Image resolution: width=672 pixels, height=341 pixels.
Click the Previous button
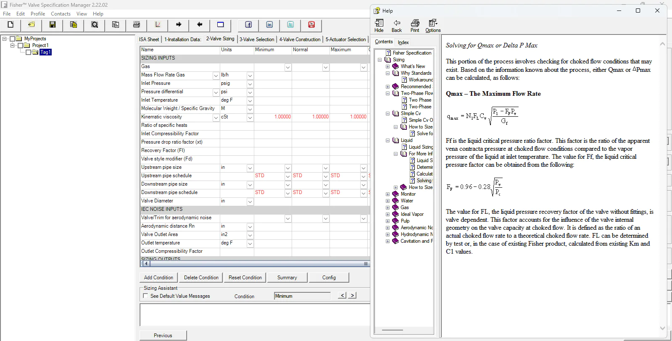[x=163, y=336]
